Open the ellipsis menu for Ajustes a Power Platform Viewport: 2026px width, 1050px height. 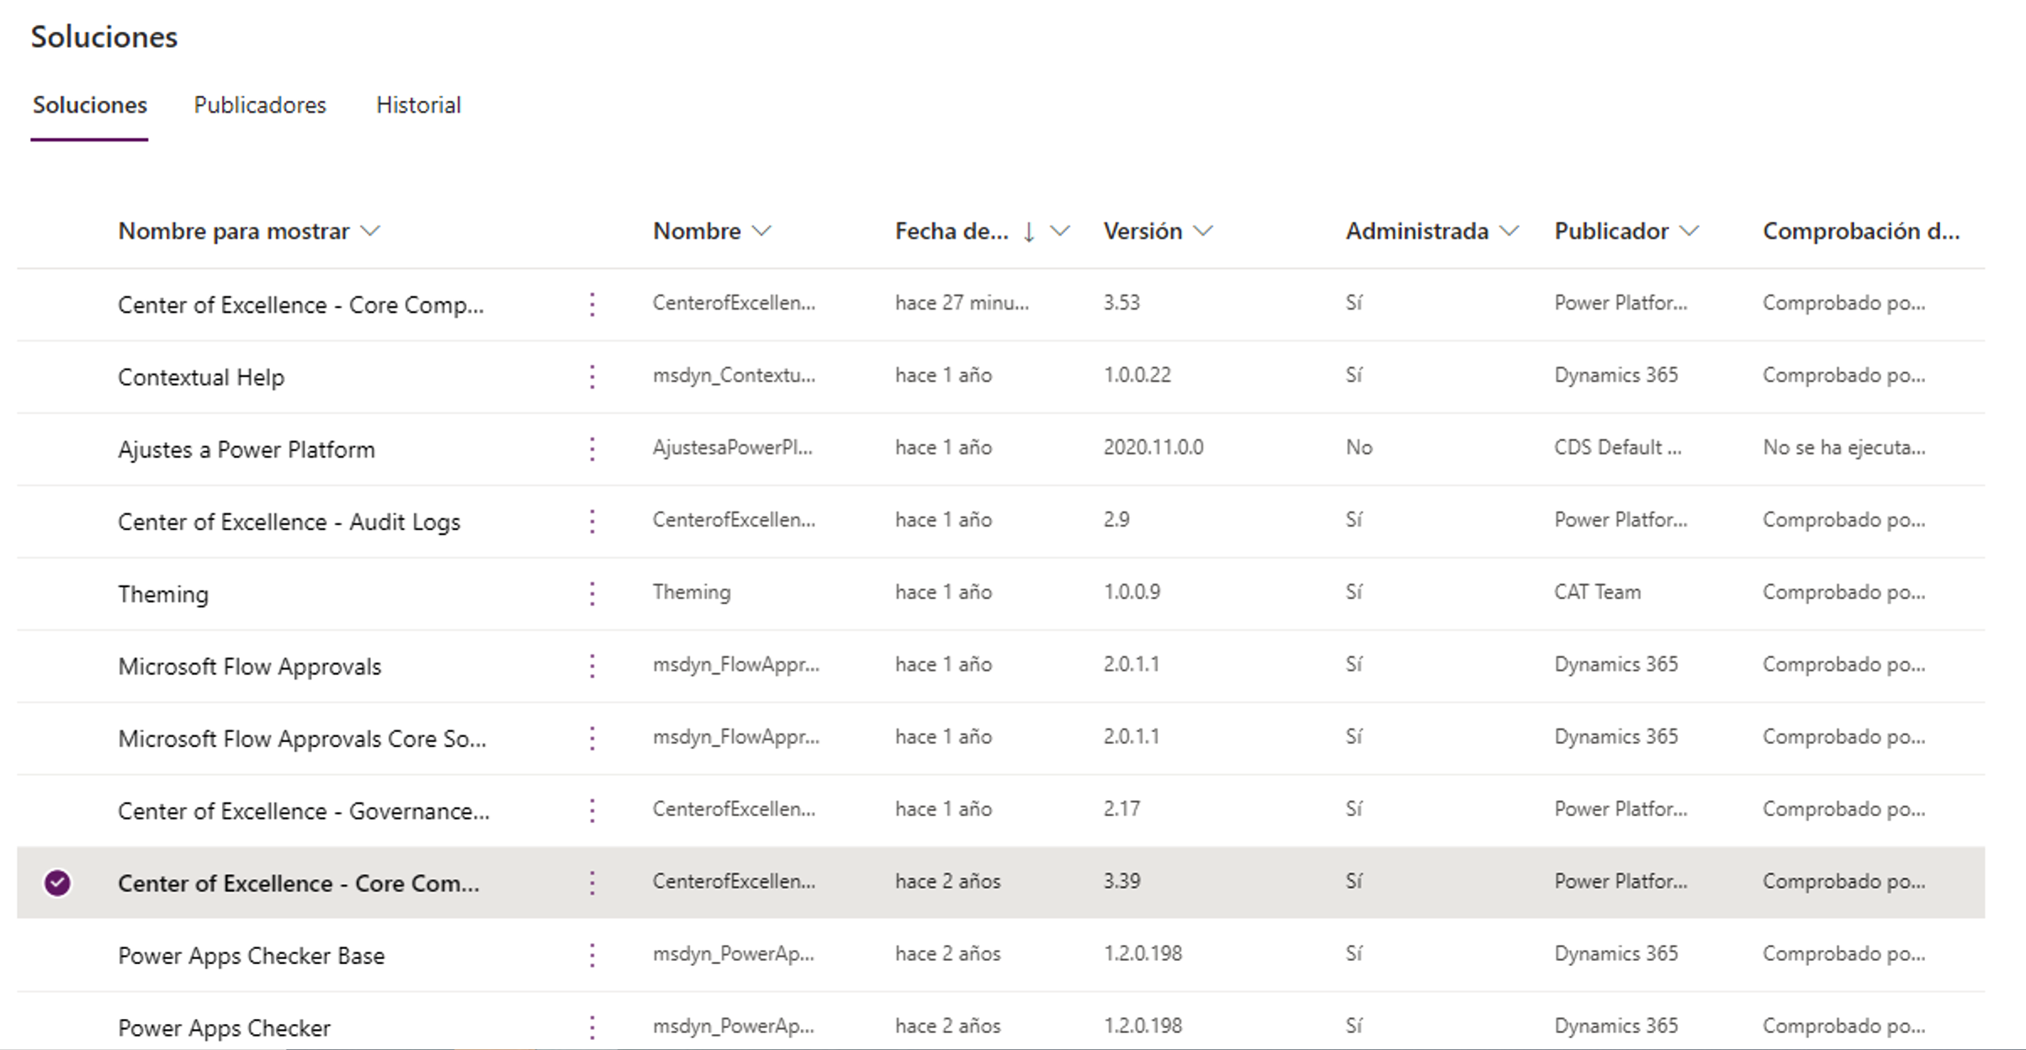coord(592,448)
